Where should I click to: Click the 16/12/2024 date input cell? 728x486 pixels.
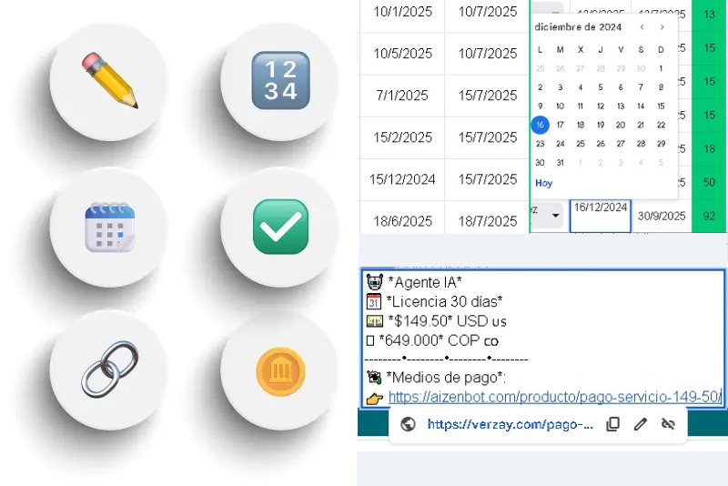(601, 215)
